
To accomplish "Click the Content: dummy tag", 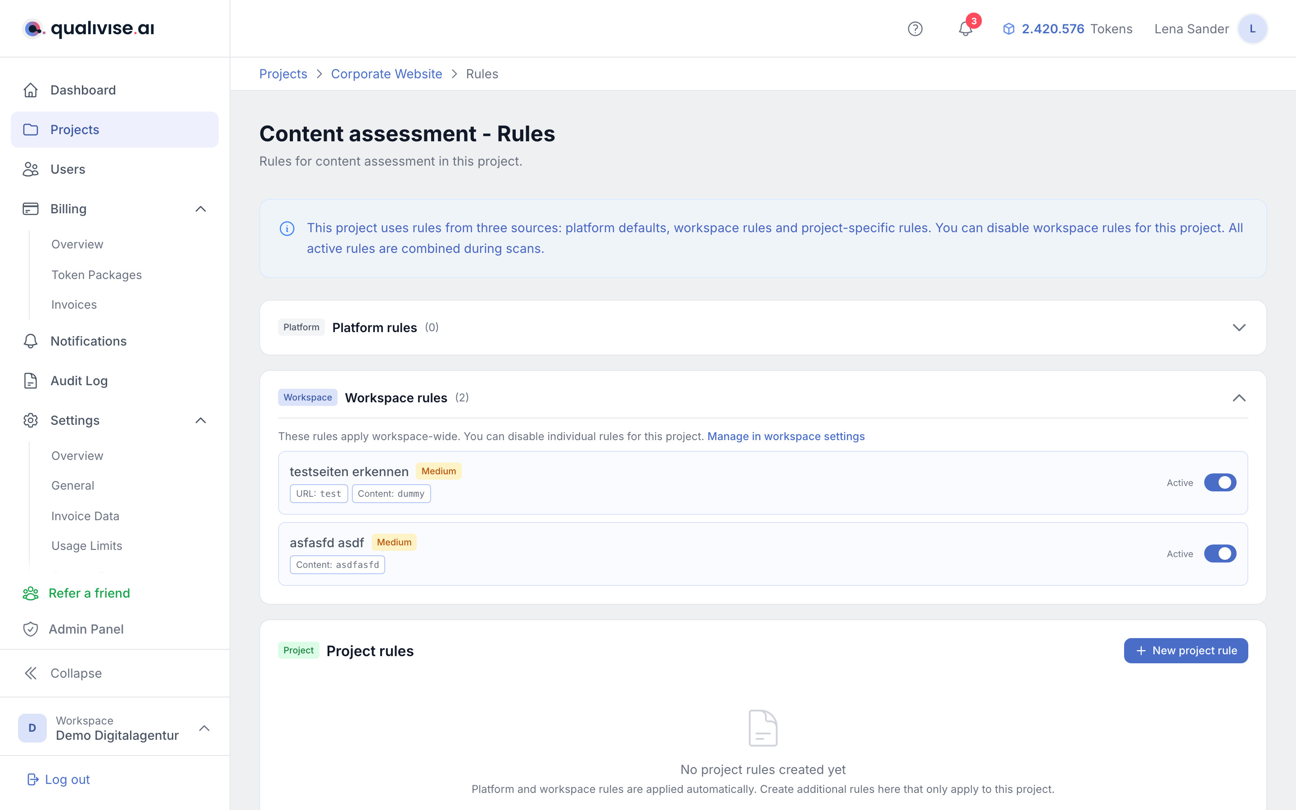I will coord(391,493).
